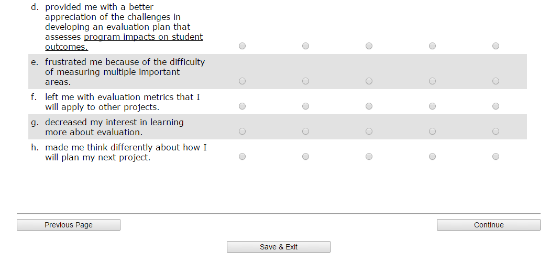The width and height of the screenshot is (550, 262).
Task: Select second radio for 'decreased my interest' row
Action: [x=305, y=132]
